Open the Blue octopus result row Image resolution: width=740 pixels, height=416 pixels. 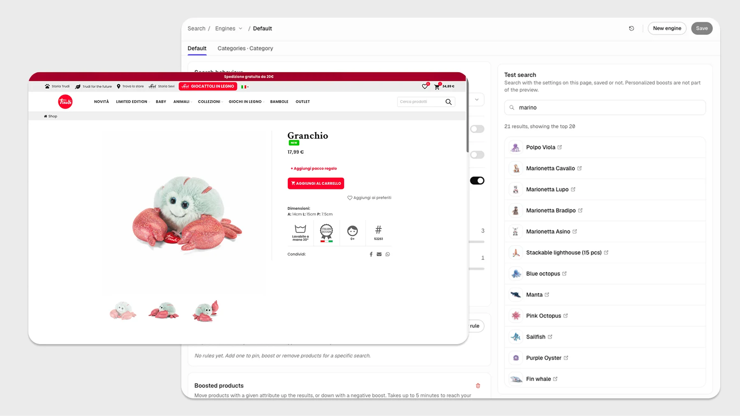(605, 274)
